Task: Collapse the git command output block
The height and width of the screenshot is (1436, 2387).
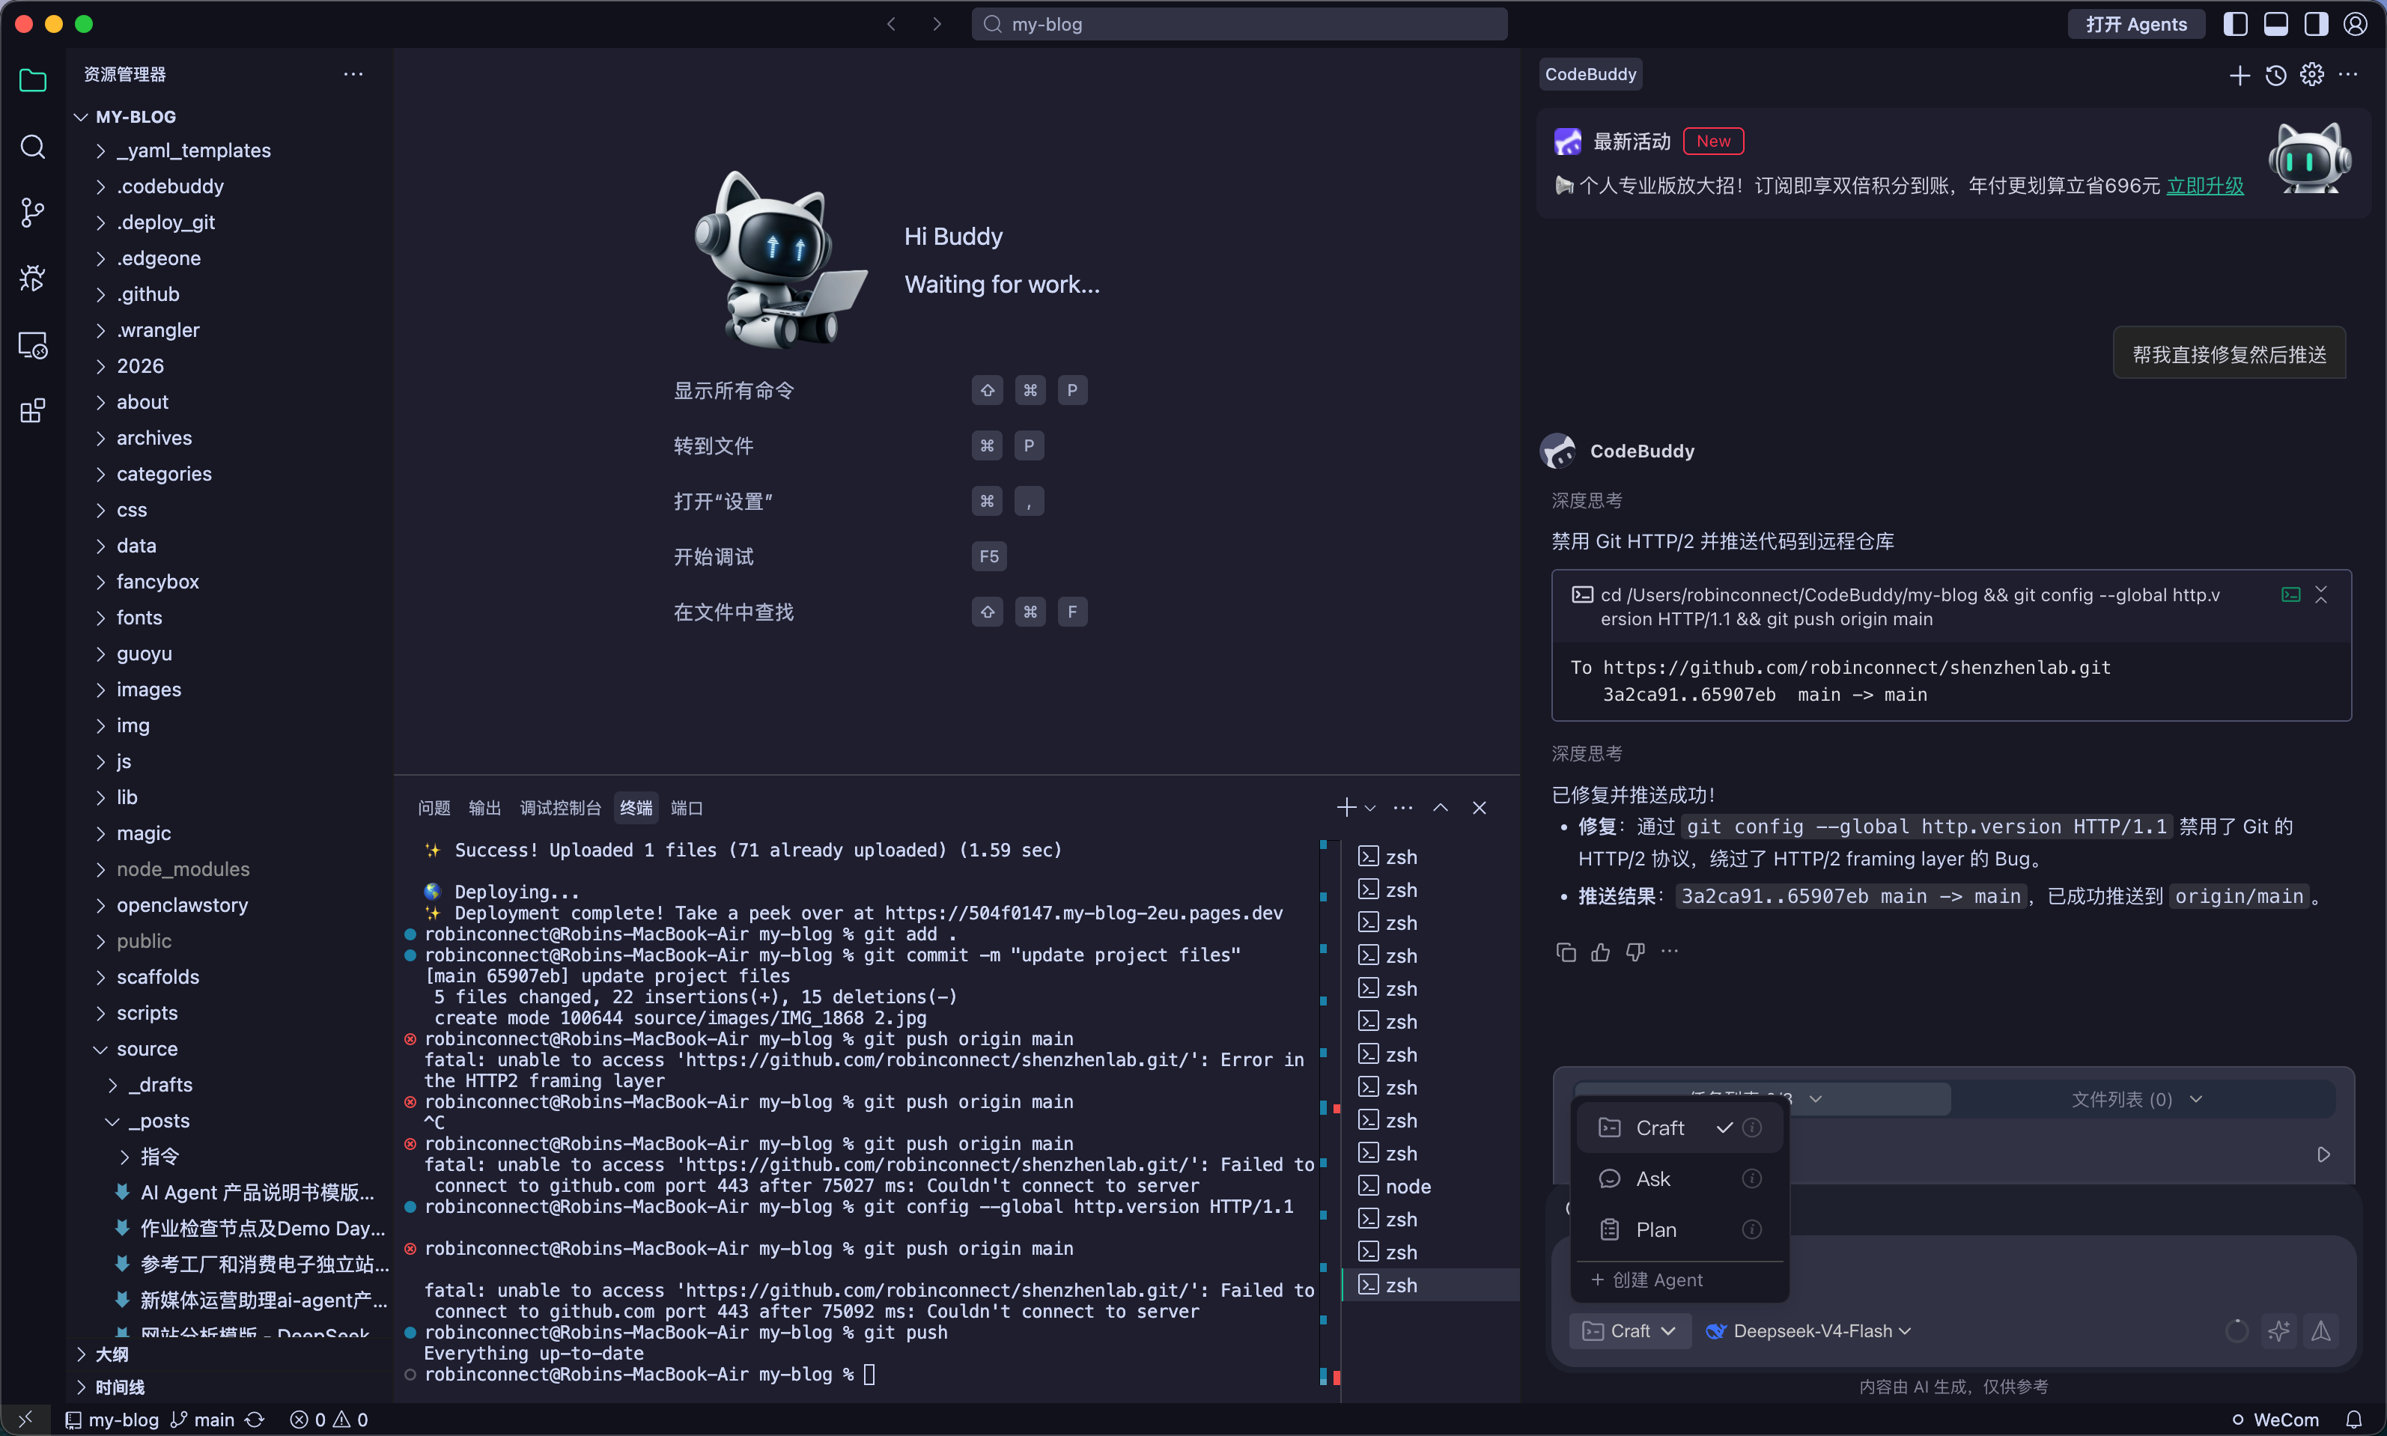Action: 2321,594
